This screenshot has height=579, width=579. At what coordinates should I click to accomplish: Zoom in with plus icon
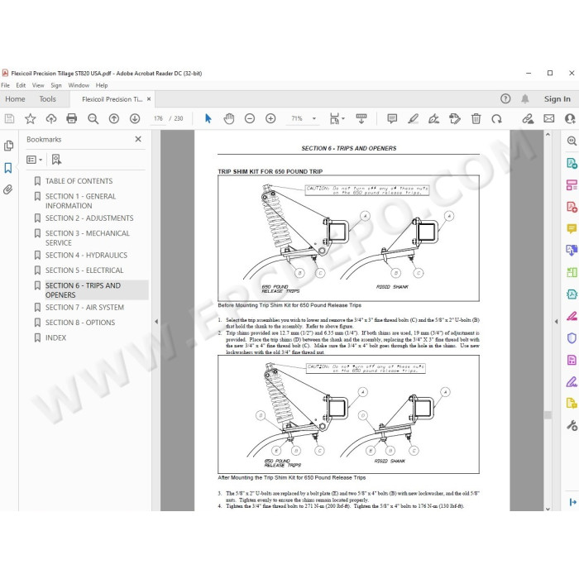270,118
